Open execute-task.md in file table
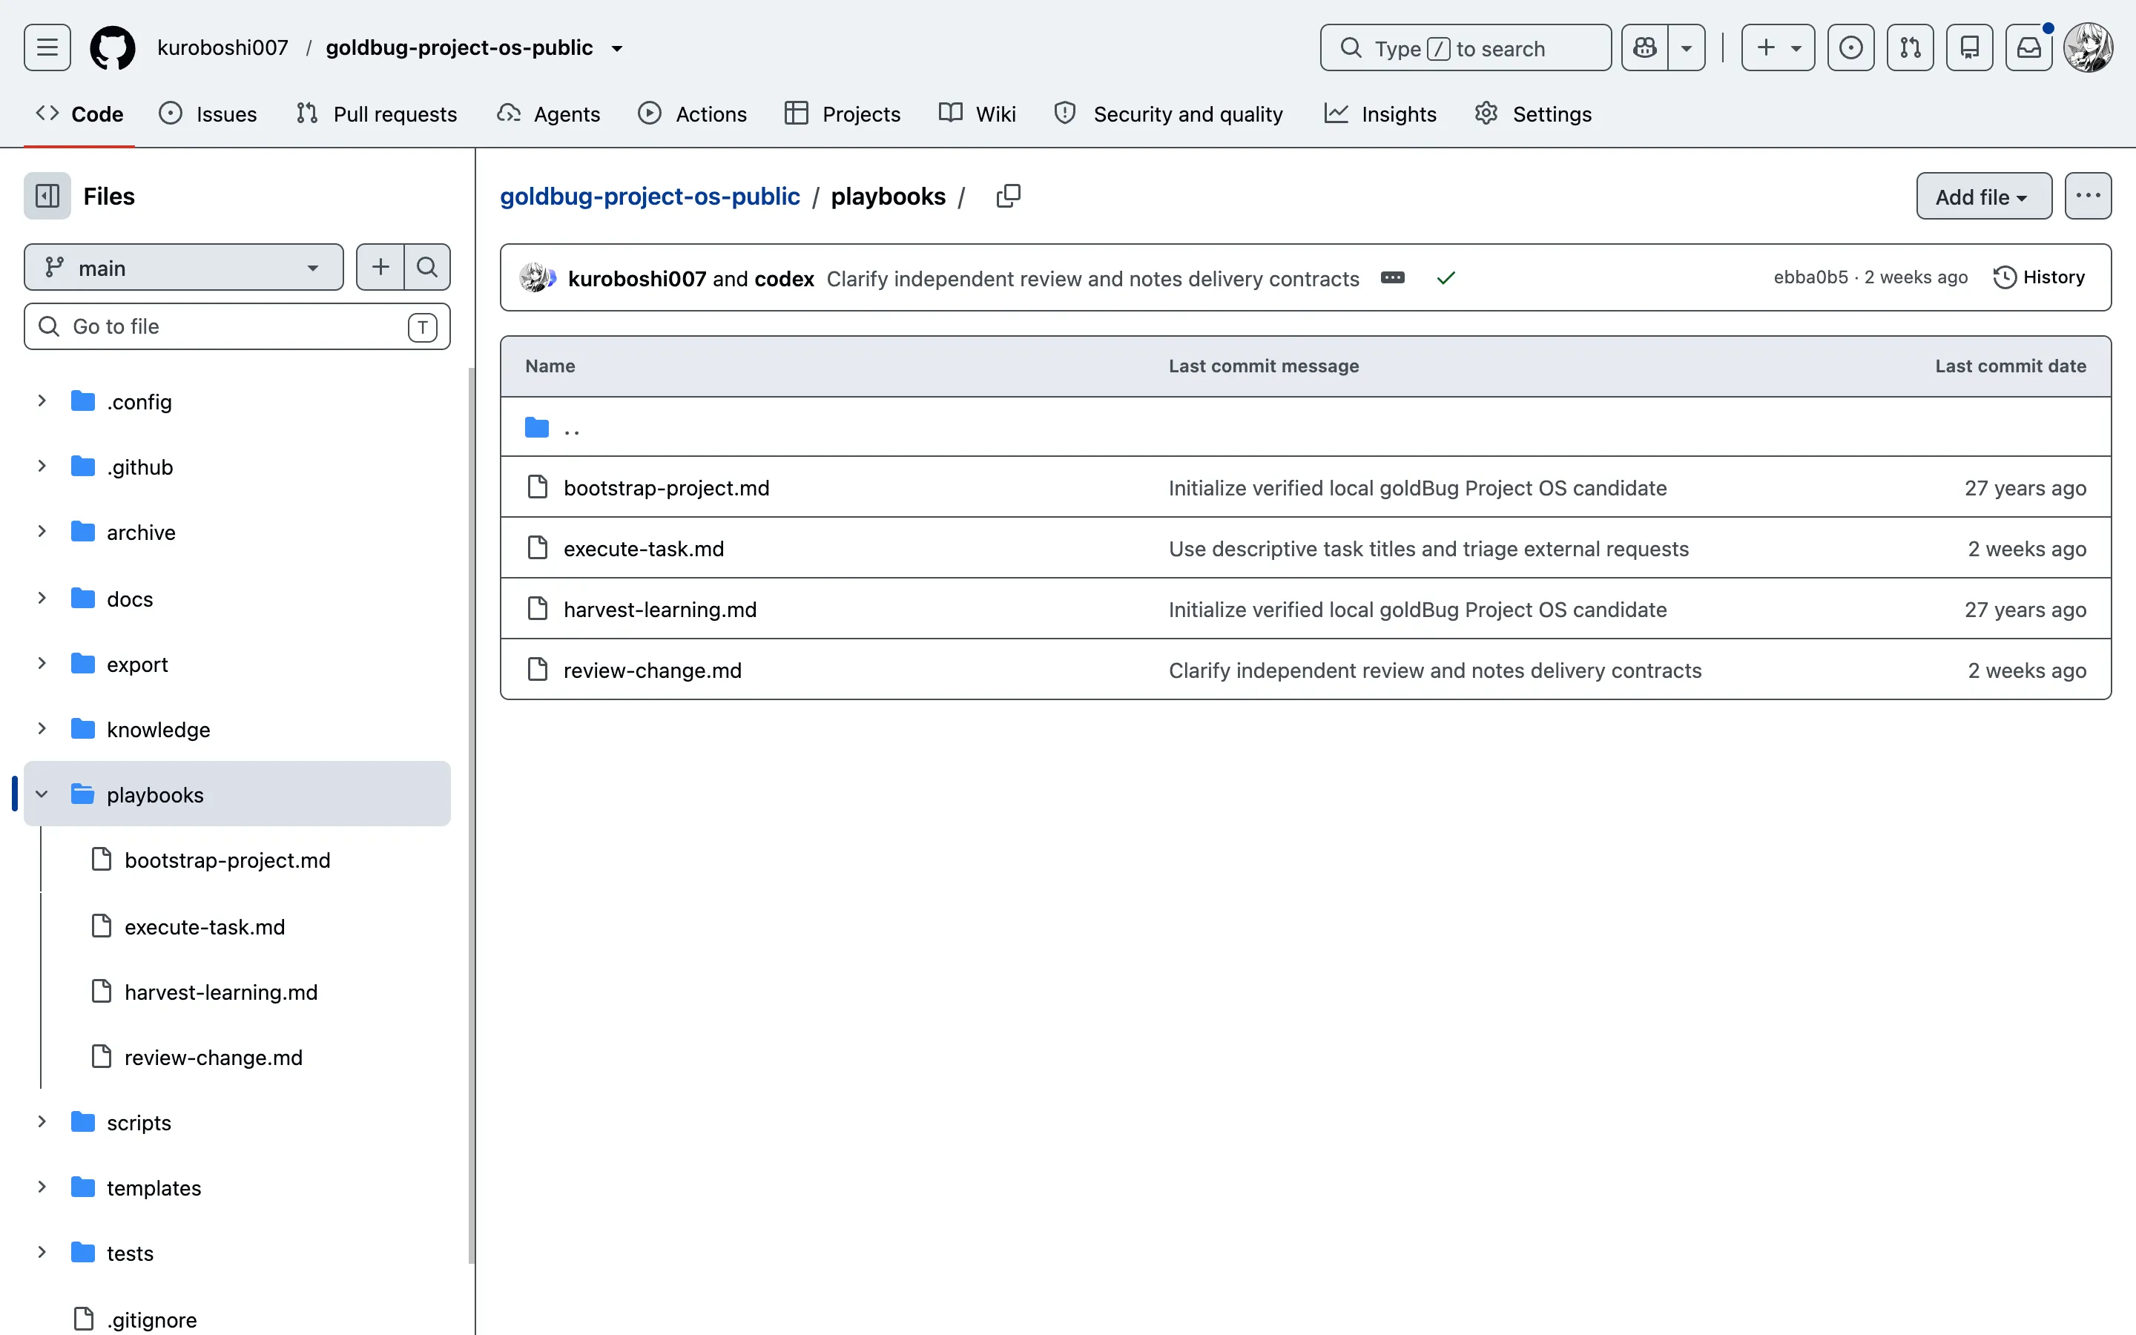The width and height of the screenshot is (2136, 1335). point(644,548)
